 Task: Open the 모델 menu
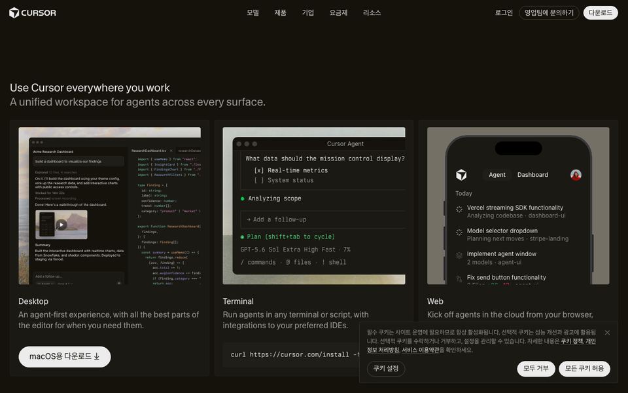[x=253, y=13]
